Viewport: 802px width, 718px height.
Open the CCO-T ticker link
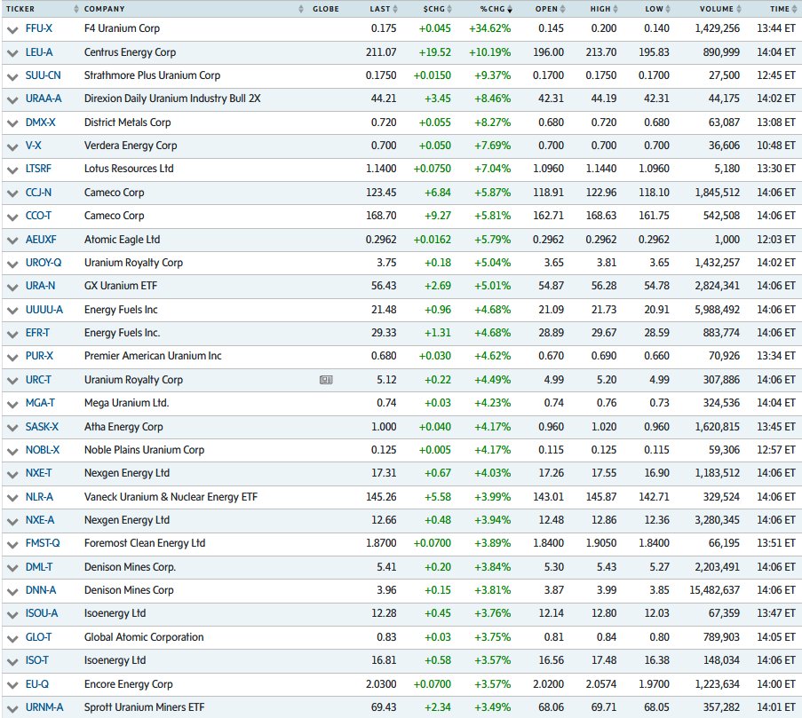pyautogui.click(x=38, y=216)
